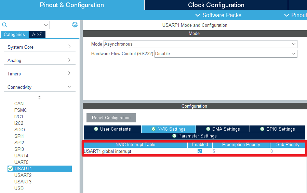
Task: Click the collapse arrow above the CAN list
Action: click(x=39, y=97)
